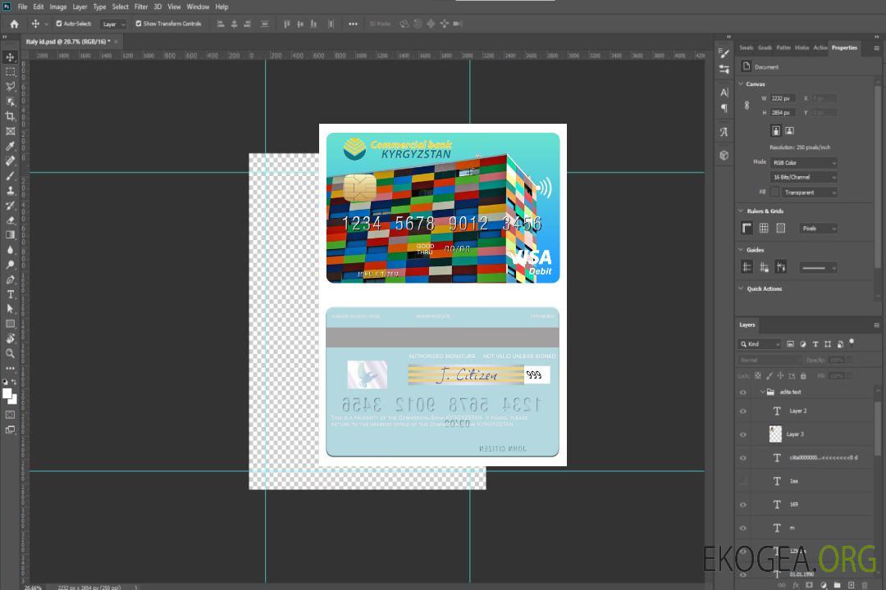Go to Photoshop Home screen
This screenshot has height=590, width=886.
tap(14, 24)
